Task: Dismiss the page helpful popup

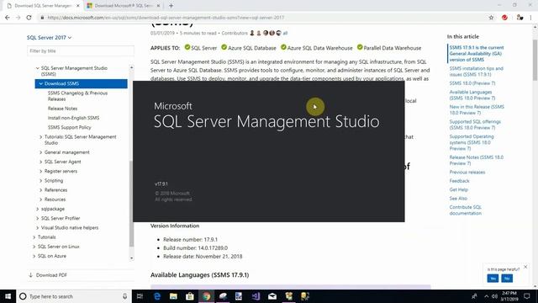Action: tap(525, 267)
